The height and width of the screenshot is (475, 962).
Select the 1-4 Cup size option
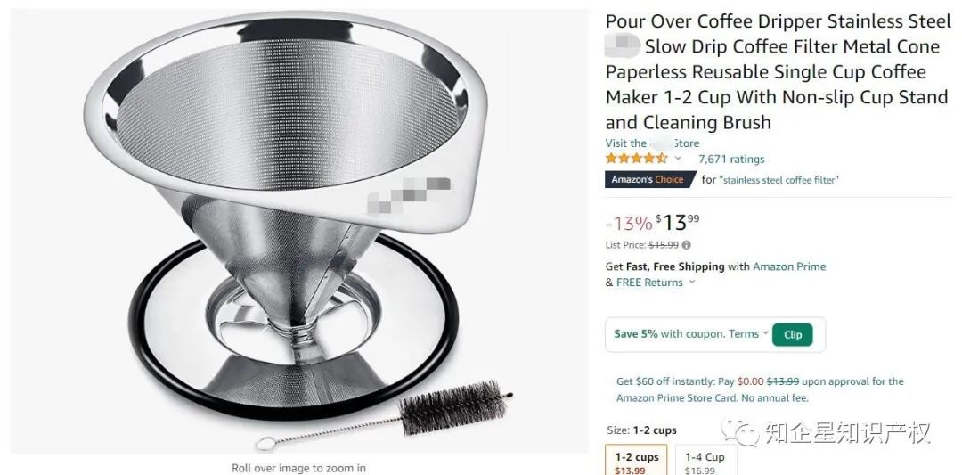pos(705,461)
